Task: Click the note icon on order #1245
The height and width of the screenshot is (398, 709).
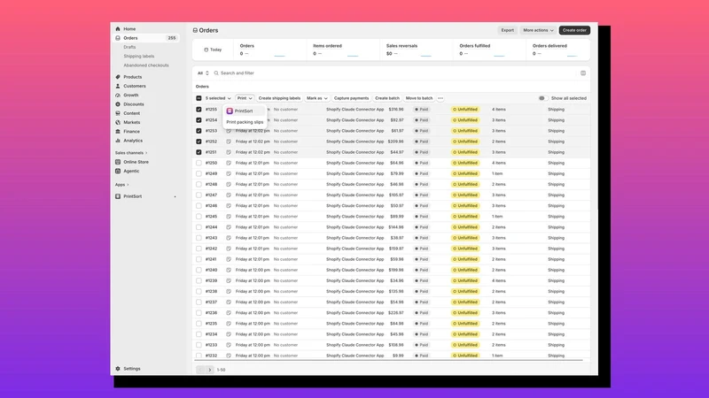Action: [x=229, y=217]
